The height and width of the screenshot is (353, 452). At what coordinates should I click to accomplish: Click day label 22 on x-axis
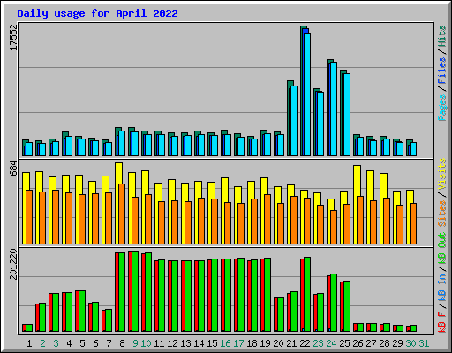coord(305,343)
